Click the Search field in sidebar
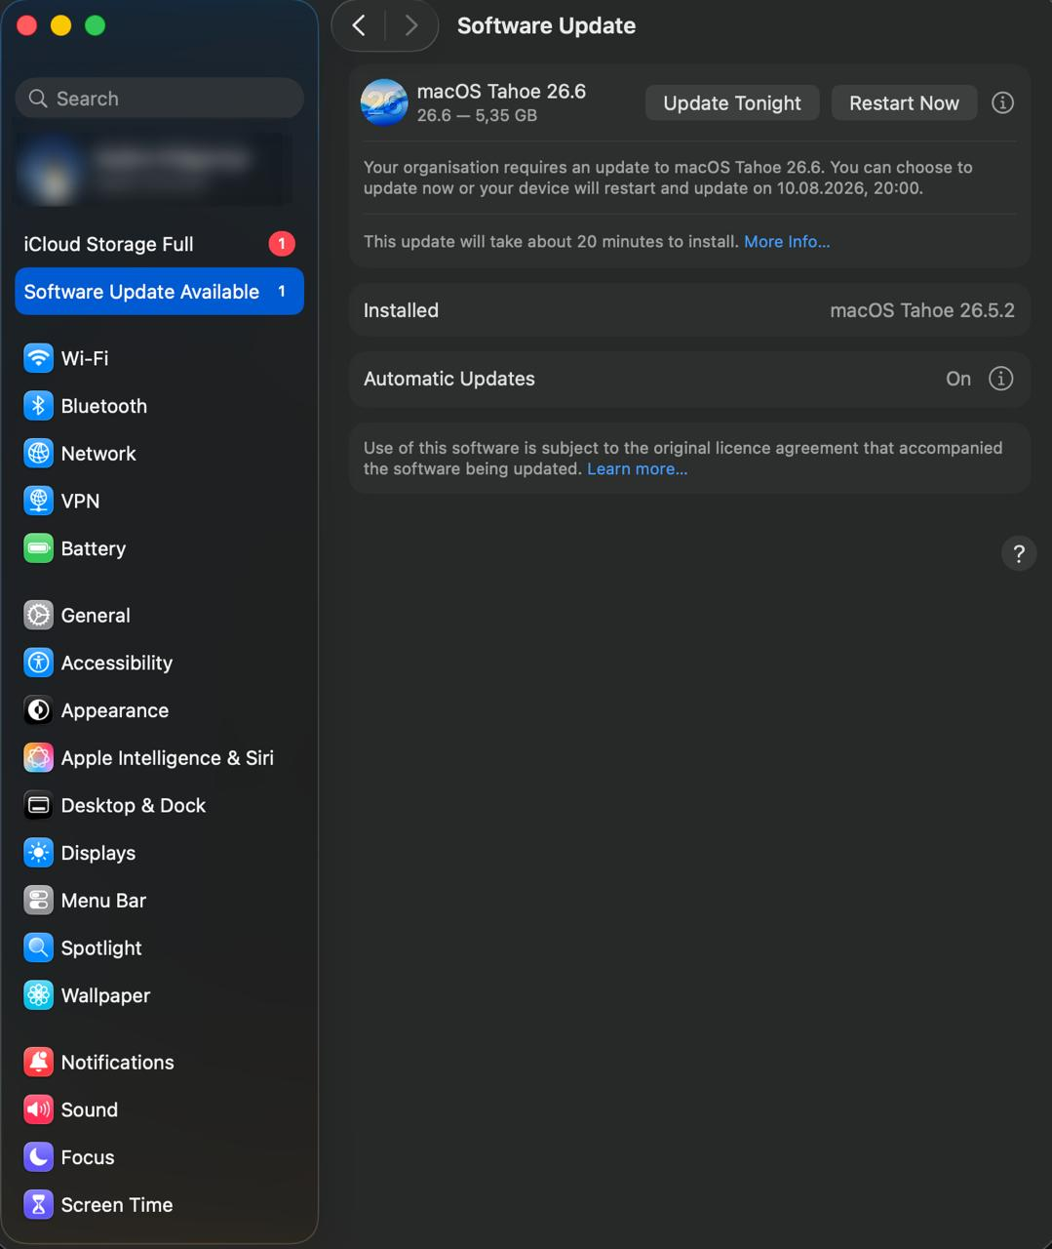The image size is (1052, 1249). click(x=159, y=99)
